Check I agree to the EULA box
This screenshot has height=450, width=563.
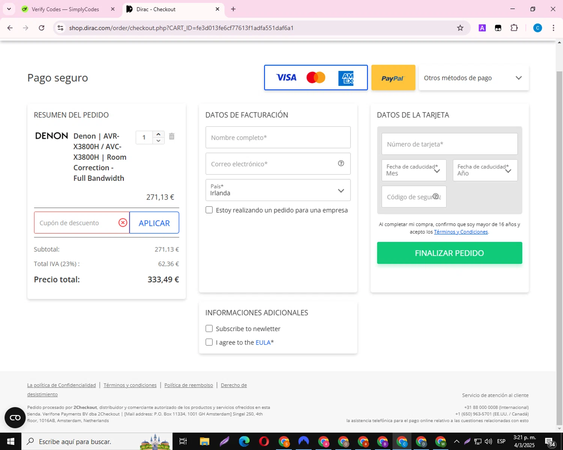pyautogui.click(x=209, y=342)
